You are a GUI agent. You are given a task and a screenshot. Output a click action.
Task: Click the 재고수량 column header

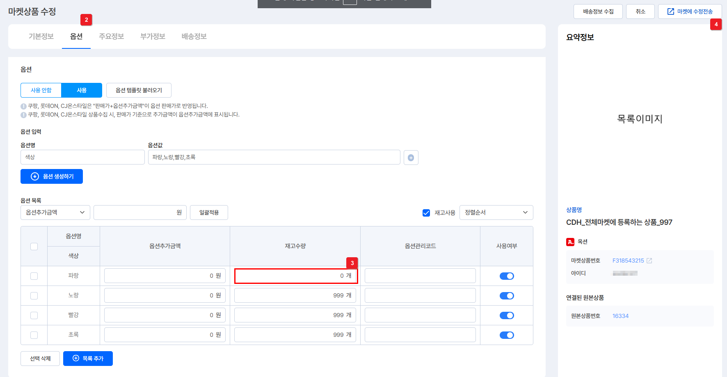tap(295, 246)
